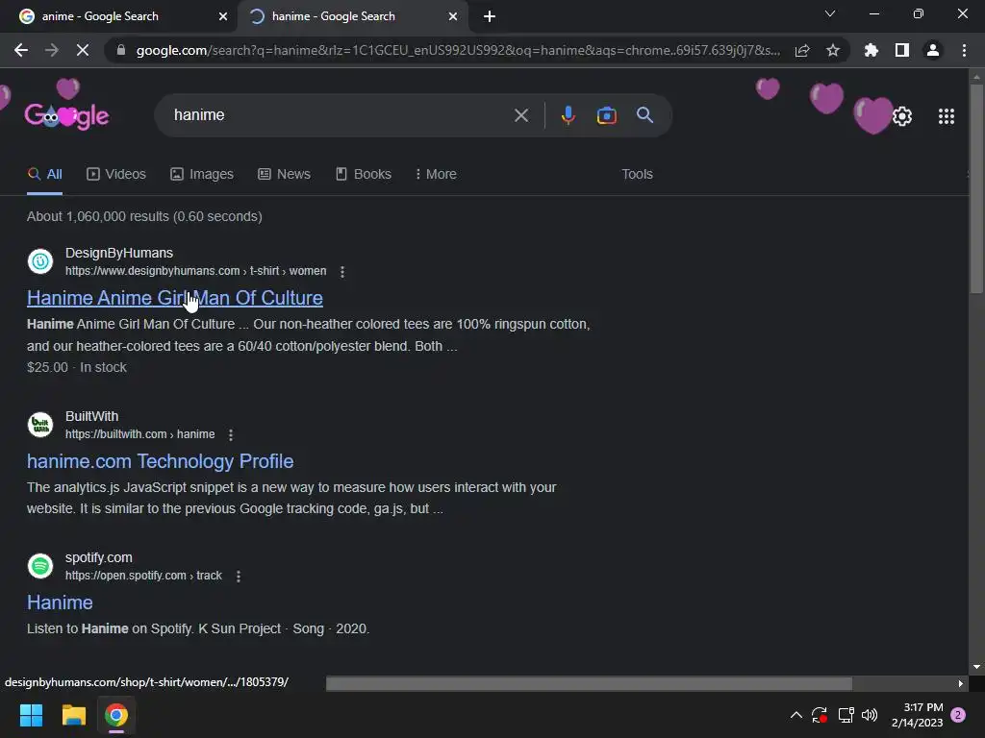Open options for DesignByHumans result
The height and width of the screenshot is (738, 985).
click(342, 272)
